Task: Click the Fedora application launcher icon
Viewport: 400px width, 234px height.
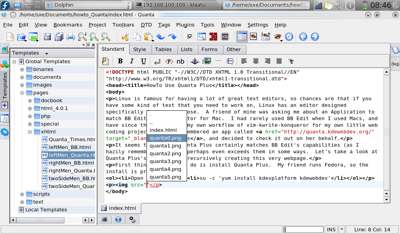Action: pos(5,5)
